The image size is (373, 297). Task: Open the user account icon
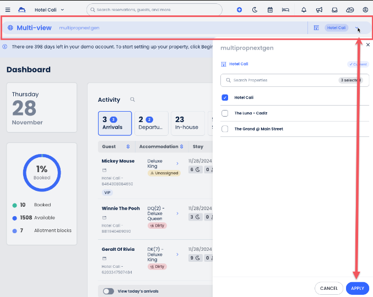(365, 10)
